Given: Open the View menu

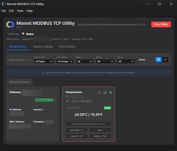Looking at the screenshot, I should coord(20,11).
